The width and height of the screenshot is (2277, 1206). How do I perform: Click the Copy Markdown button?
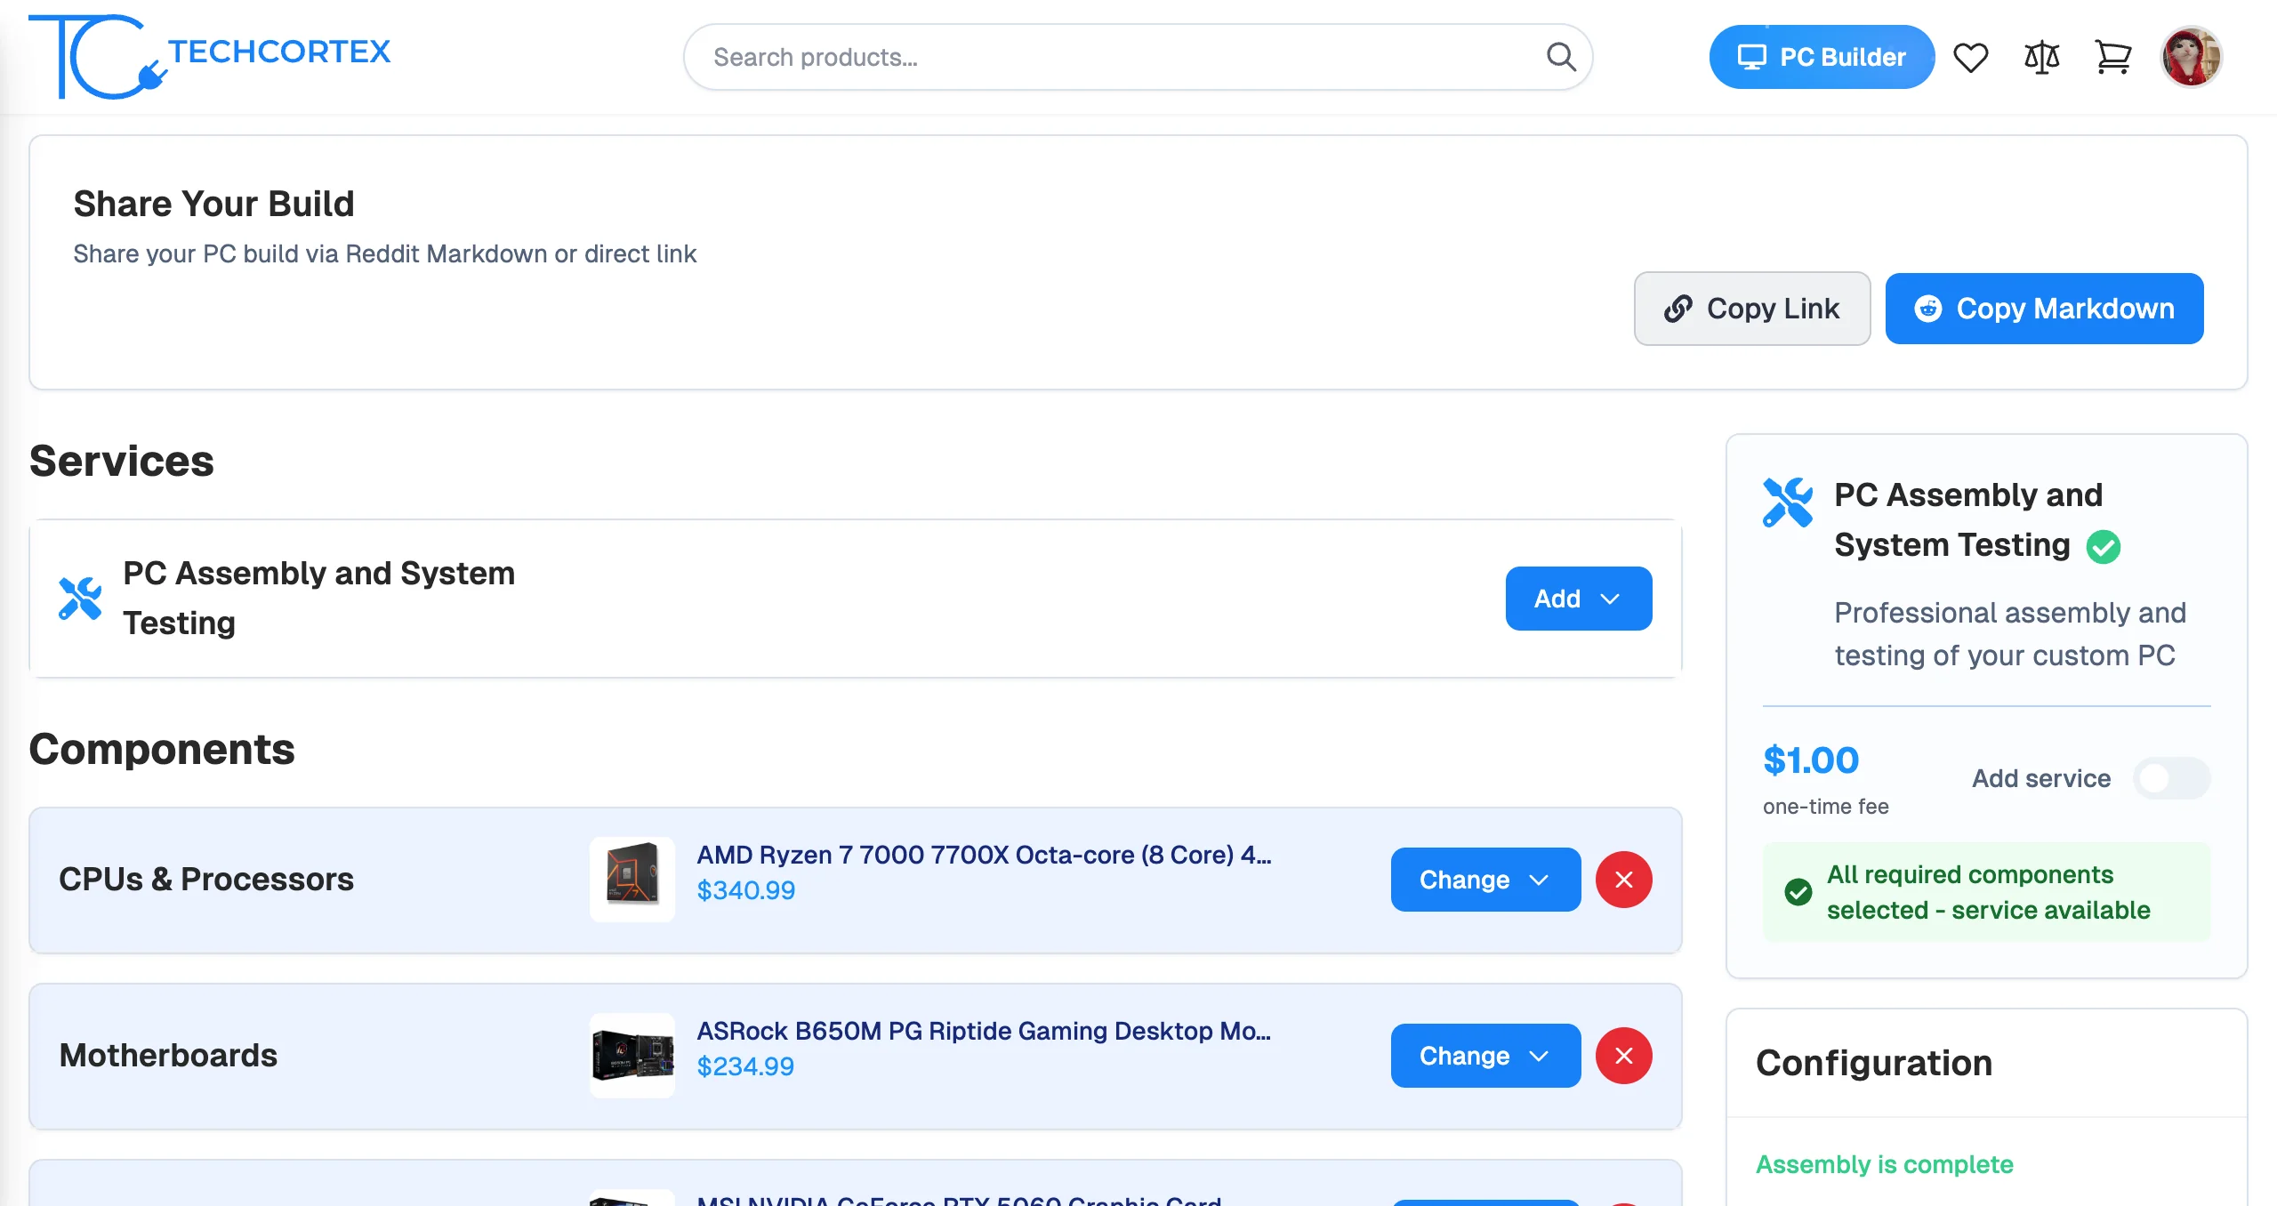pyautogui.click(x=2044, y=309)
